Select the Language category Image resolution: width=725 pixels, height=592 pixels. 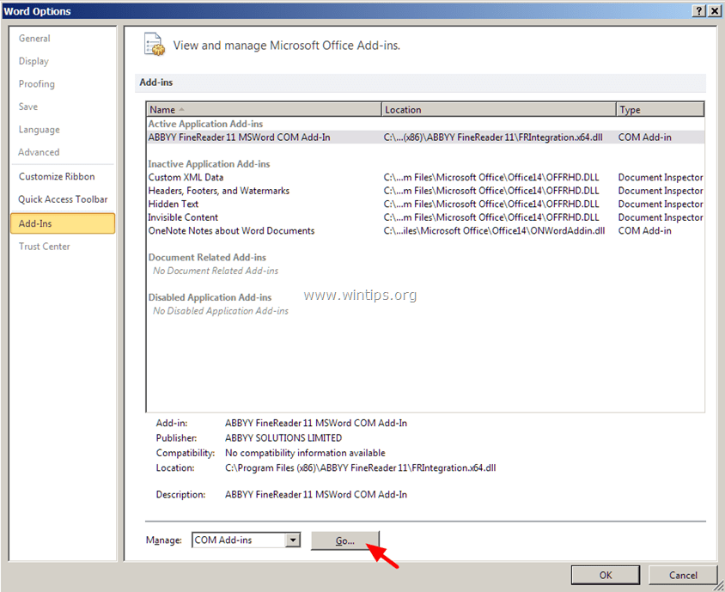[39, 130]
